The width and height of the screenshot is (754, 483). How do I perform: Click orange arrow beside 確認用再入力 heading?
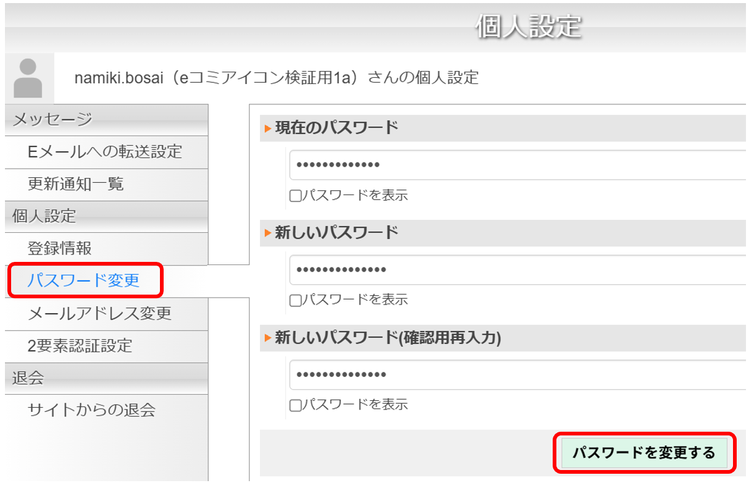[268, 338]
